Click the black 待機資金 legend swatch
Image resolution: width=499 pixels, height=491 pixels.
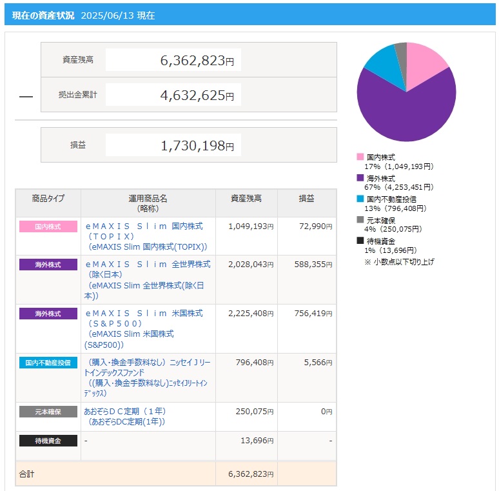pyautogui.click(x=360, y=241)
